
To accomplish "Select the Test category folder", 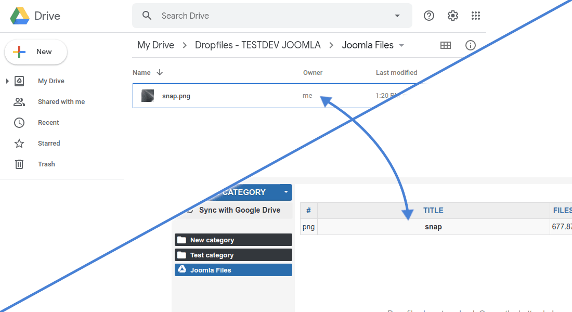I will point(233,255).
